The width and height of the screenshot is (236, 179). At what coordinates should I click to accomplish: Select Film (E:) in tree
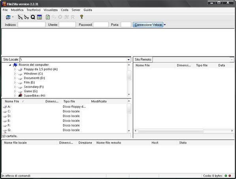click(29, 82)
